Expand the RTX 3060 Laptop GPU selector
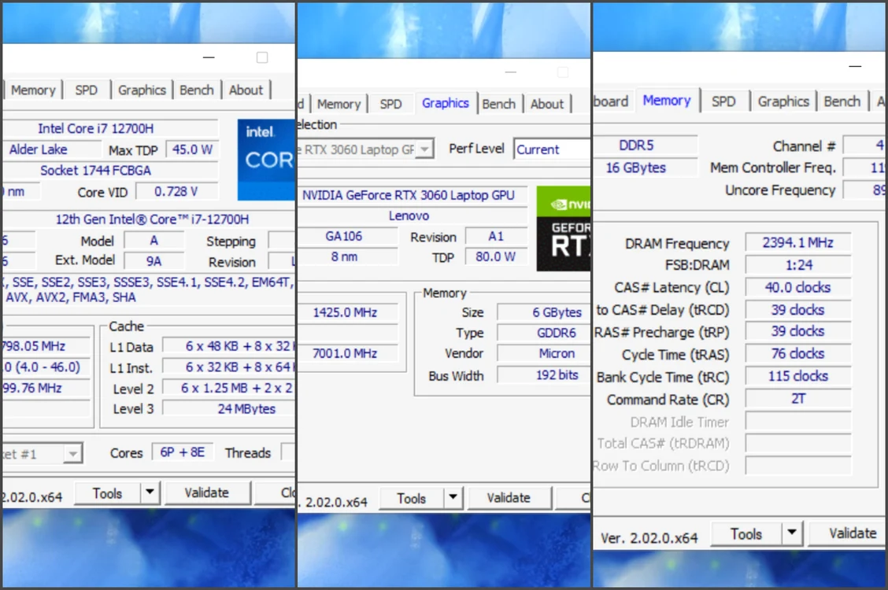Image resolution: width=888 pixels, height=590 pixels. pyautogui.click(x=425, y=149)
